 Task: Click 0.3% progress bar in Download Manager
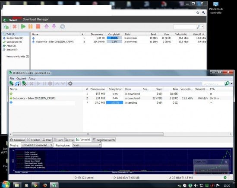coord(114,41)
